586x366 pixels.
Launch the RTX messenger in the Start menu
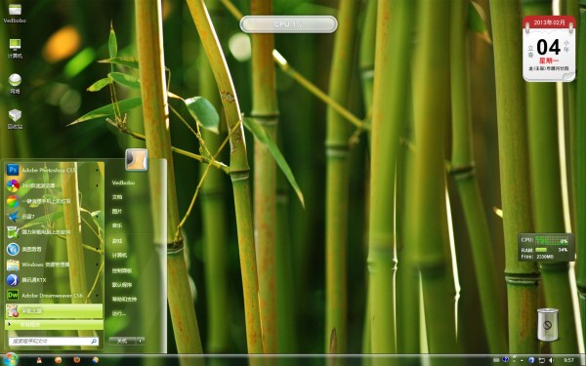[54, 280]
